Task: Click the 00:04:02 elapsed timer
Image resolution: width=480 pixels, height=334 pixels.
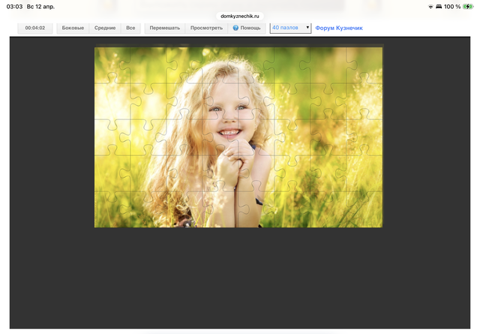Action: [x=35, y=28]
